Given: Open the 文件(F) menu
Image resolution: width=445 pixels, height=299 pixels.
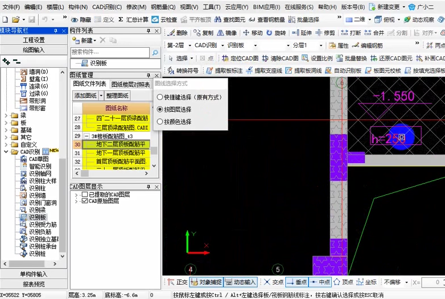Looking at the screenshot, I should pos(11,7).
